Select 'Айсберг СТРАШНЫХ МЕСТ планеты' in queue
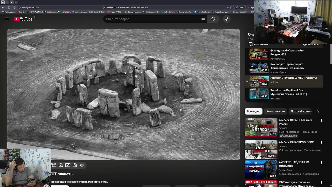Viewport: 332px width, 187px height. [293, 78]
